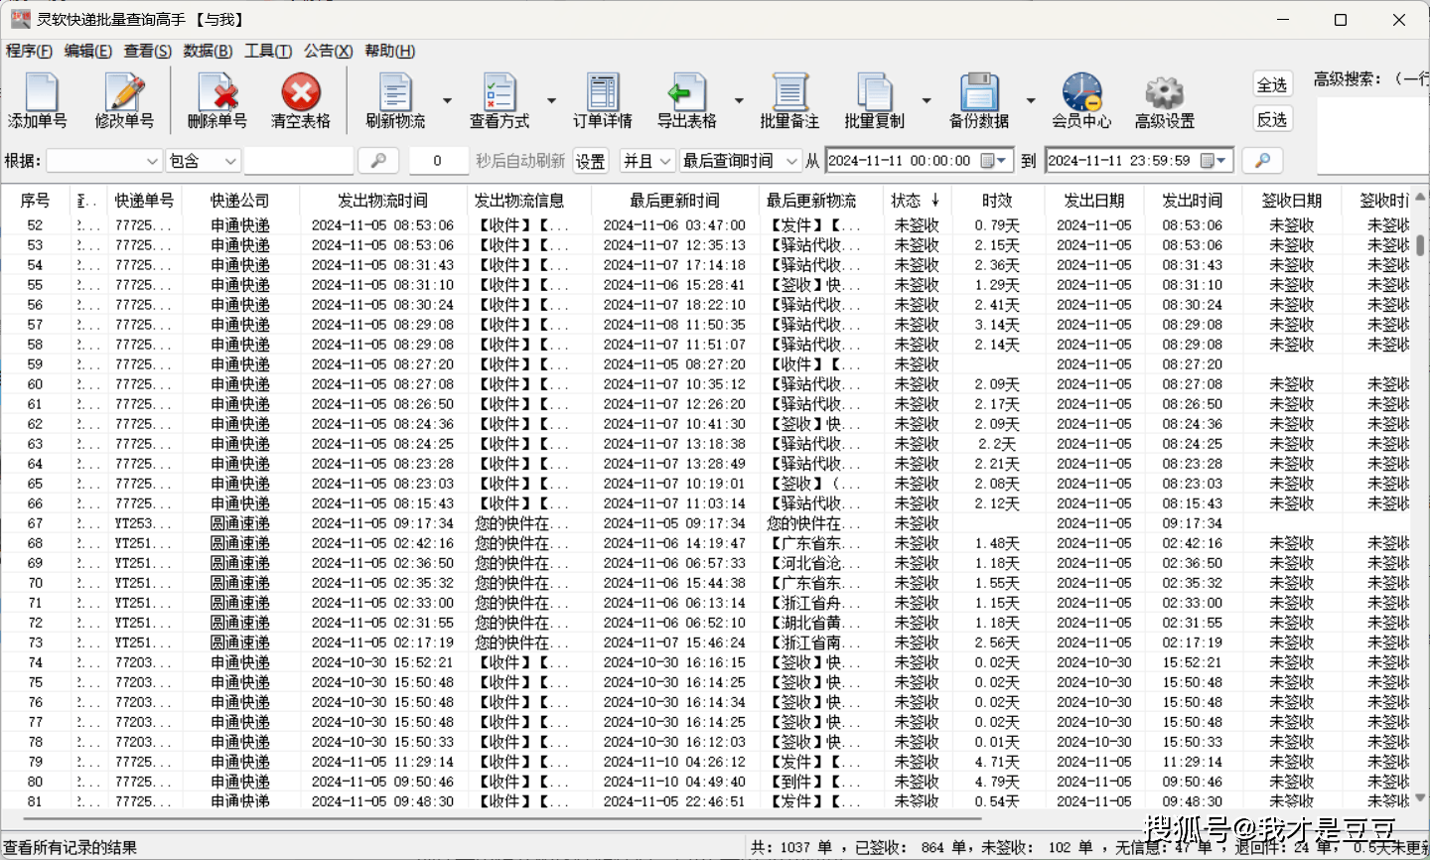Image resolution: width=1430 pixels, height=860 pixels.
Task: Click the vertical scrollbar thumb
Action: pyautogui.click(x=1421, y=244)
